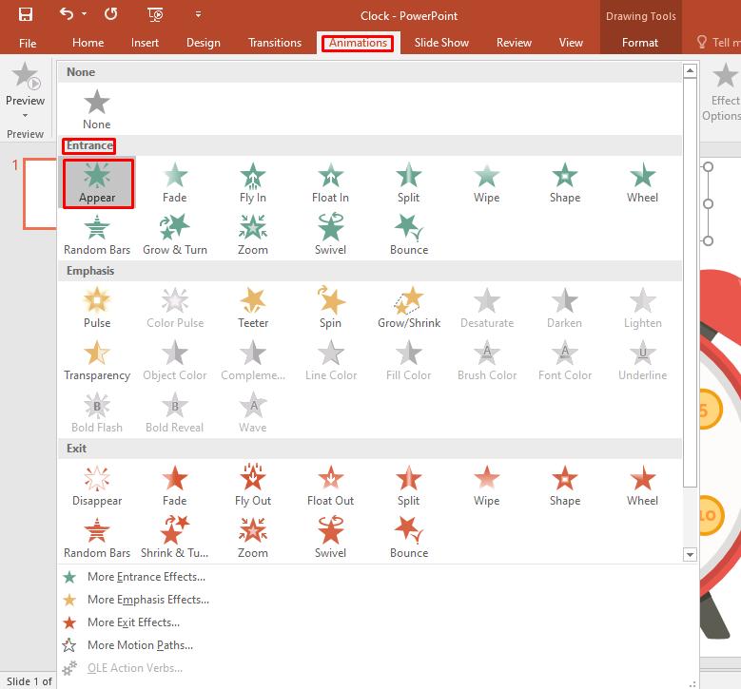Choose the Bounce entrance animation
Screen dimensions: 741x689
409,235
